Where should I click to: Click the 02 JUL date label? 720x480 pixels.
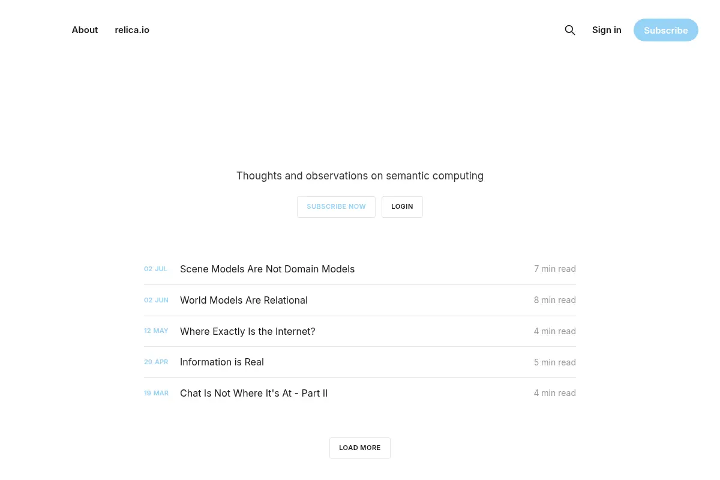(155, 269)
